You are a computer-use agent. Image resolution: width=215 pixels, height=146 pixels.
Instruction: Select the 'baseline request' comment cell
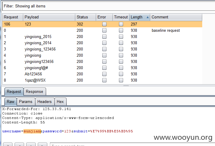pyautogui.click(x=166, y=30)
